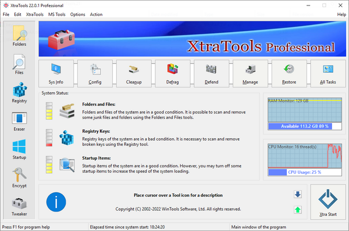Click the blue information circle icon

[56, 202]
